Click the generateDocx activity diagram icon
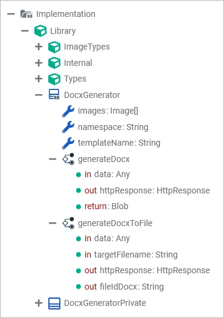 68,159
